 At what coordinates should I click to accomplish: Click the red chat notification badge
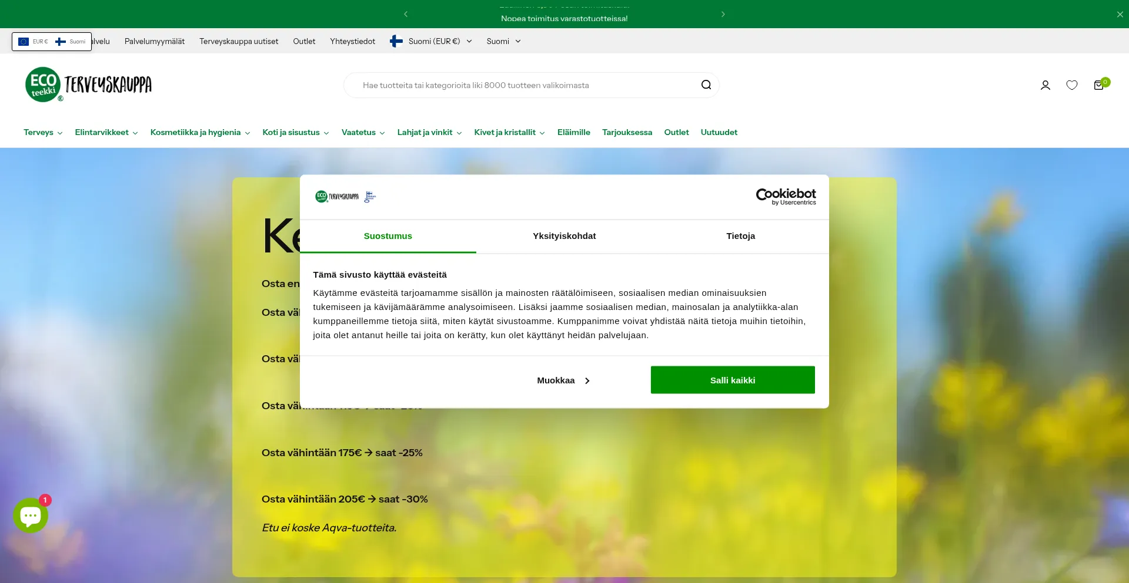click(x=45, y=500)
